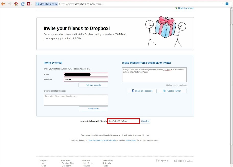This screenshot has width=233, height=167.
Task: Select the referral link text field
Action: click(x=123, y=121)
